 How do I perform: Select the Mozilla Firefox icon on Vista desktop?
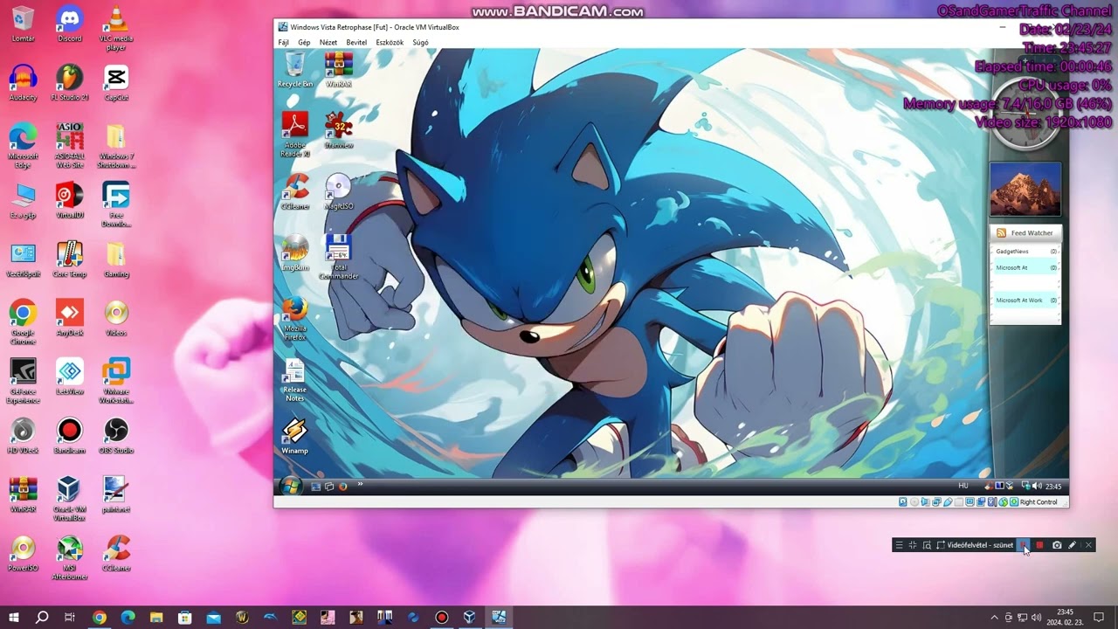click(x=295, y=319)
